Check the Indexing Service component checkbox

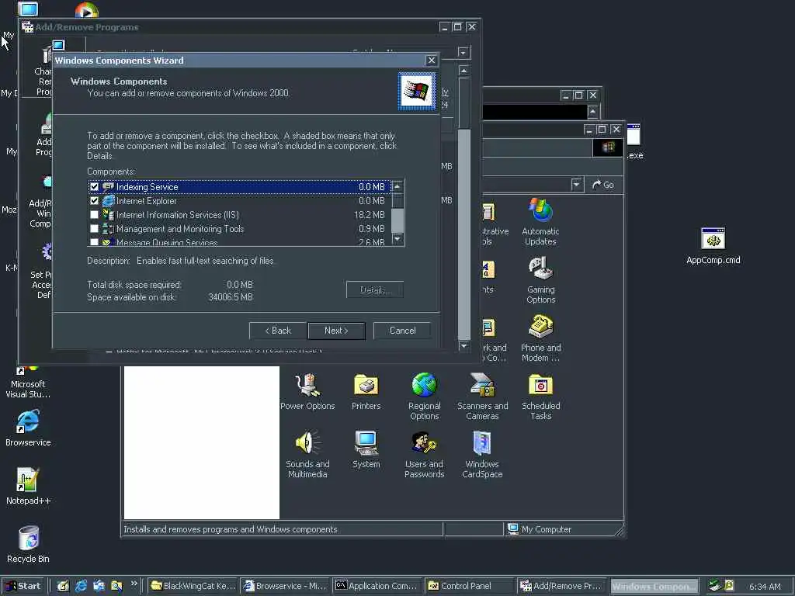94,186
